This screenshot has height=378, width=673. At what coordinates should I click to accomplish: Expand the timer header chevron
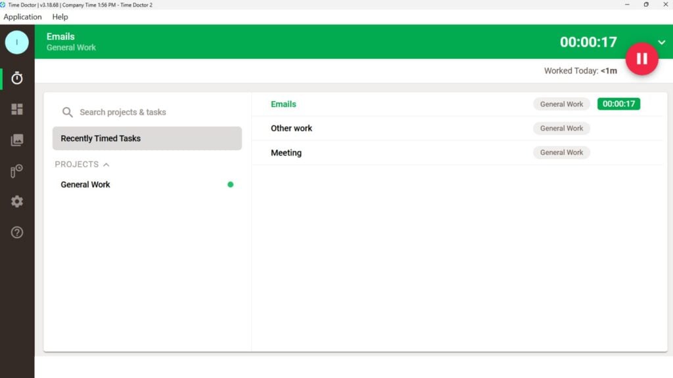[x=661, y=43]
